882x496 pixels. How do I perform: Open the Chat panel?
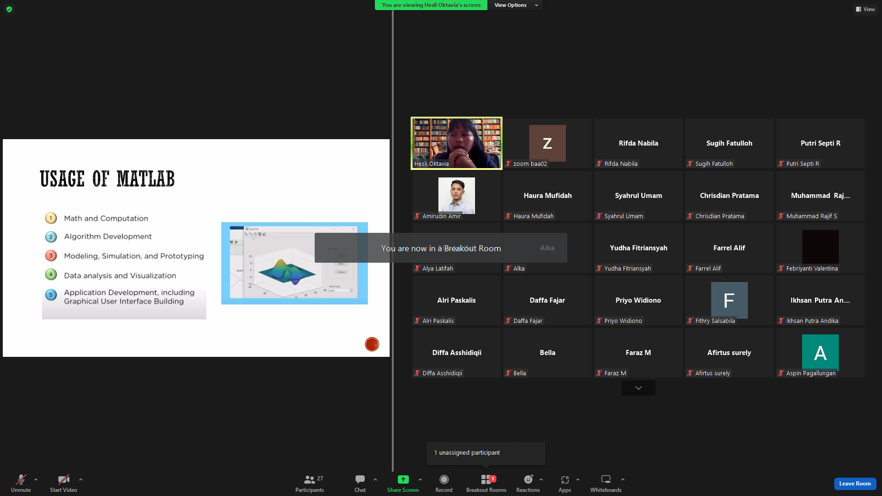360,483
